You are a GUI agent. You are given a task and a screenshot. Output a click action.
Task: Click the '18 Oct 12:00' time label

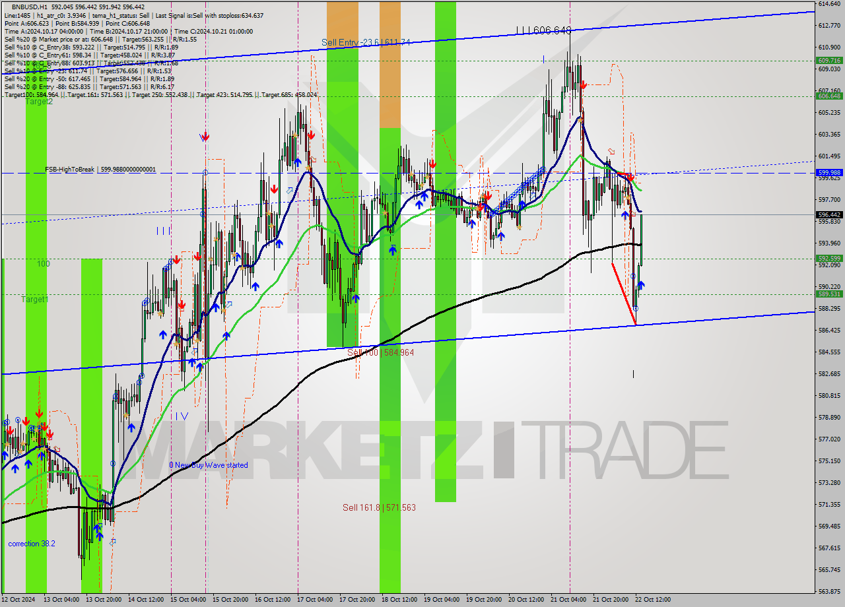coord(399,600)
